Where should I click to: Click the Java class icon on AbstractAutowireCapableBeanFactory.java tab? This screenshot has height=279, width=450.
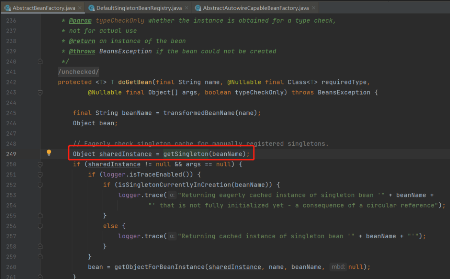coord(198,8)
